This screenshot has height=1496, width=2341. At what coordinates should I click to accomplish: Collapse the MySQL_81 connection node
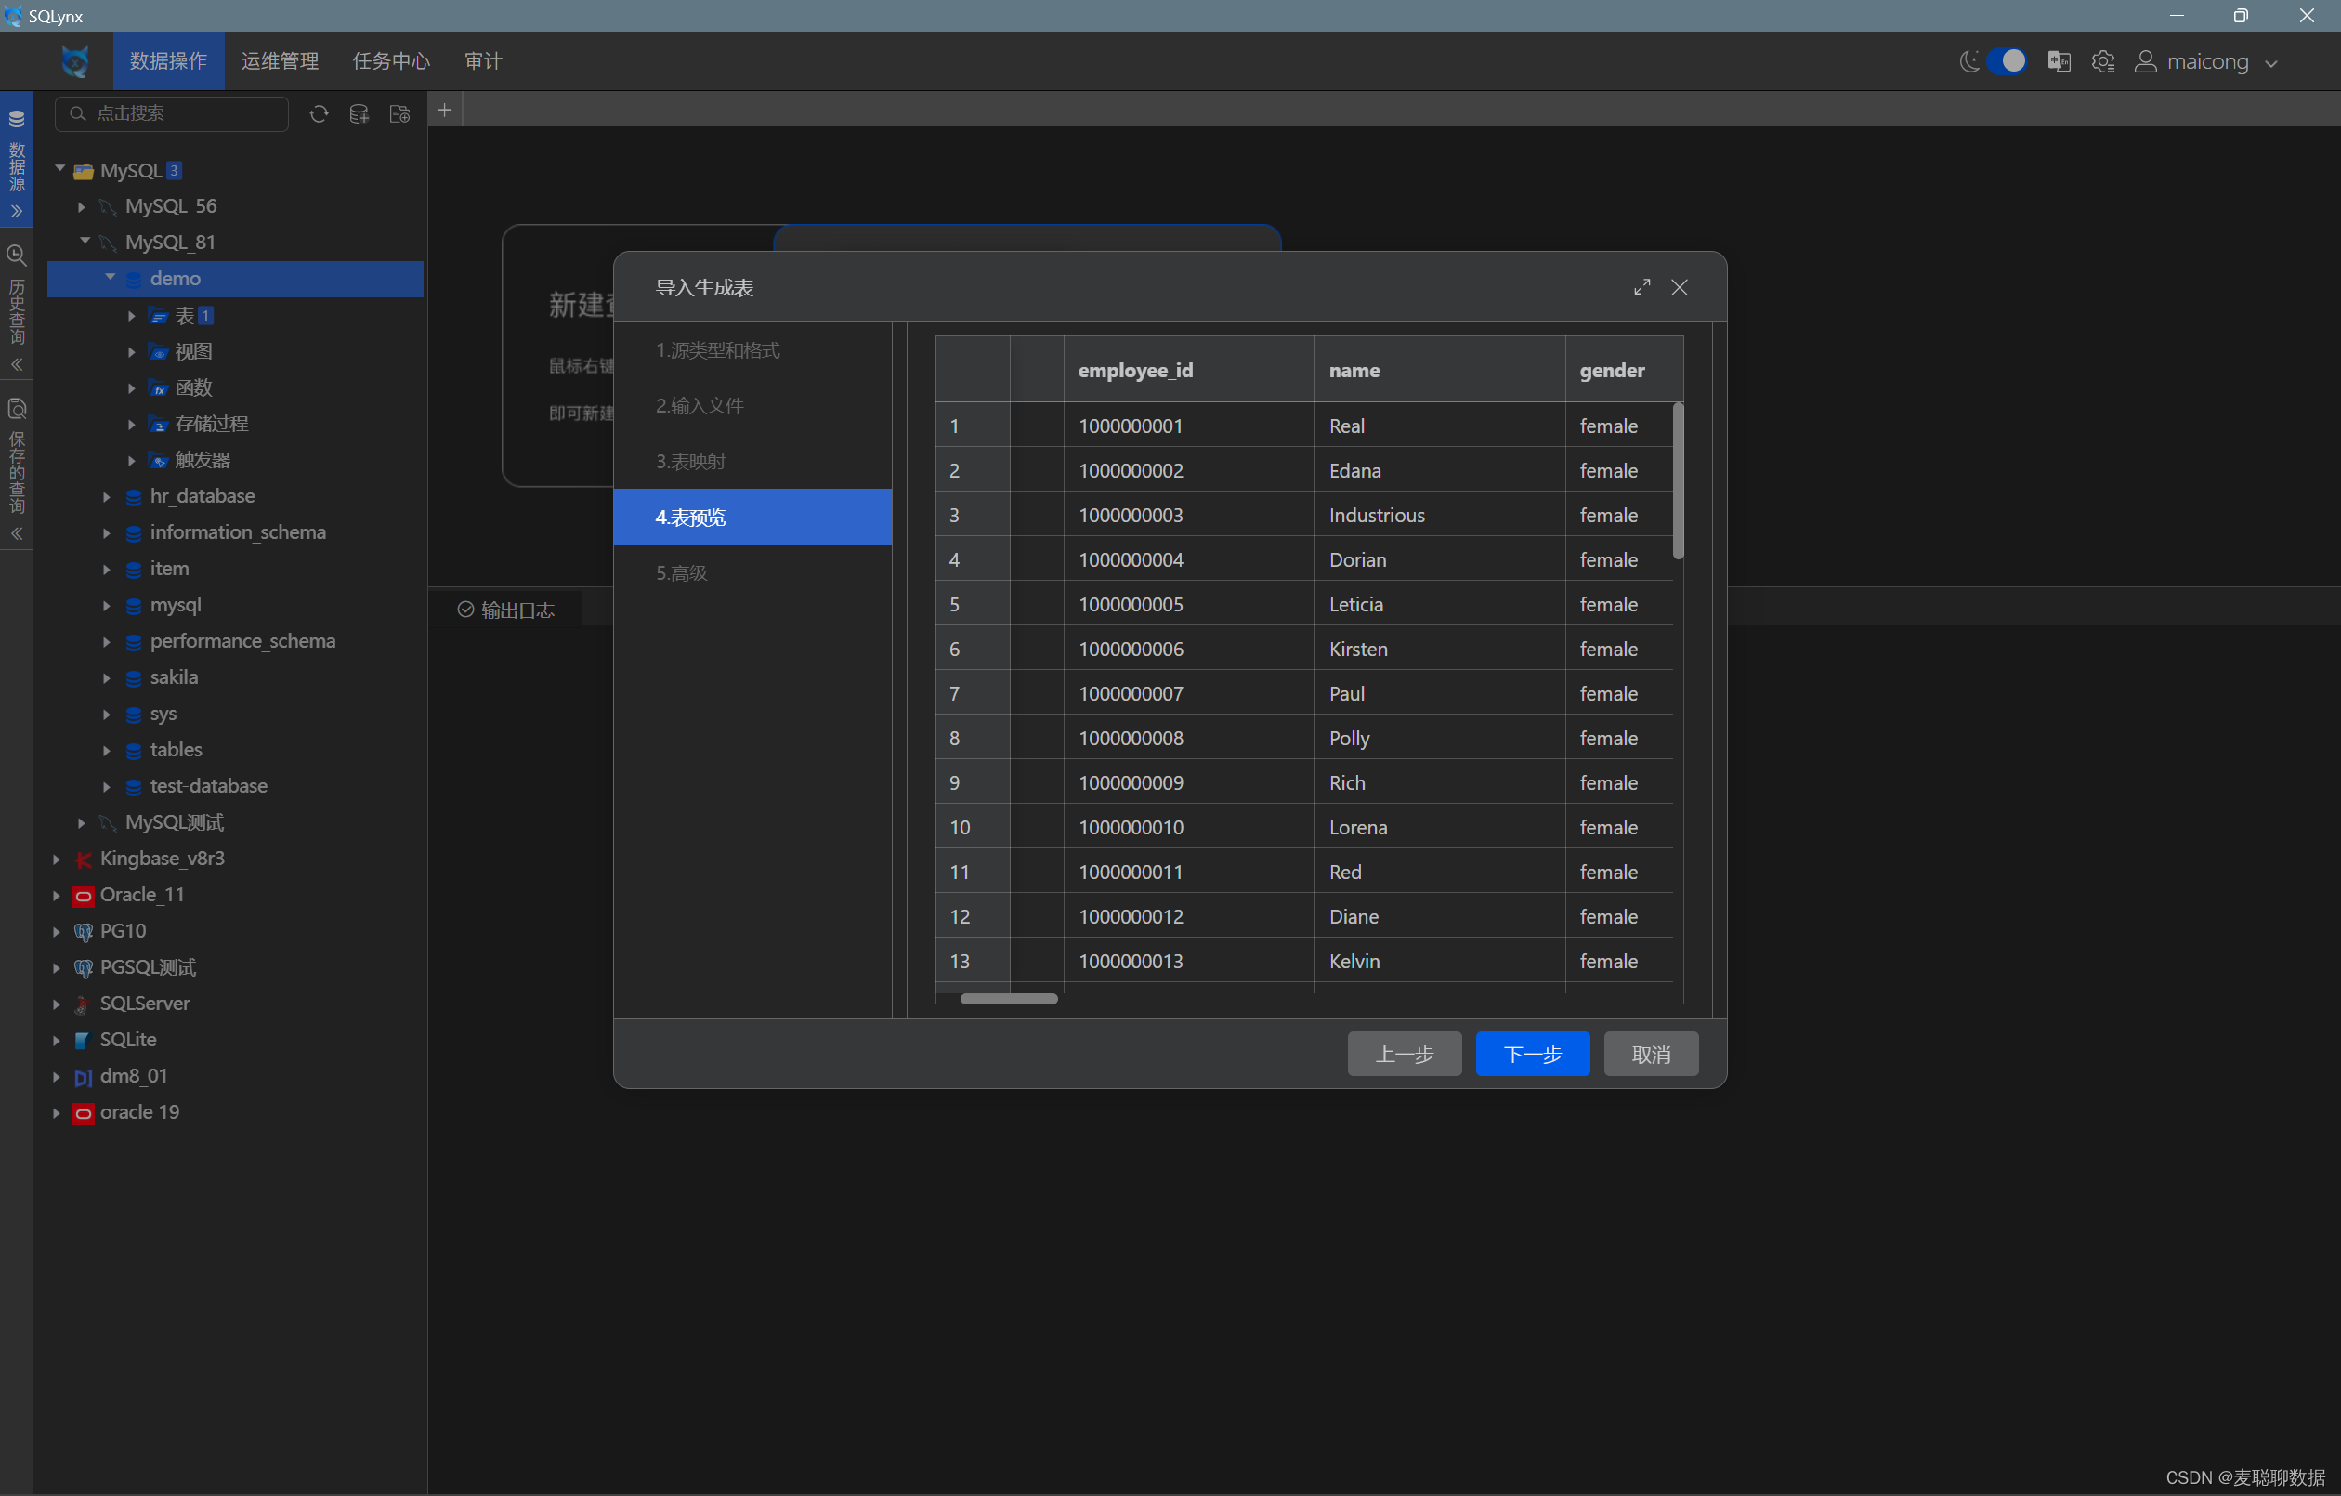point(85,242)
